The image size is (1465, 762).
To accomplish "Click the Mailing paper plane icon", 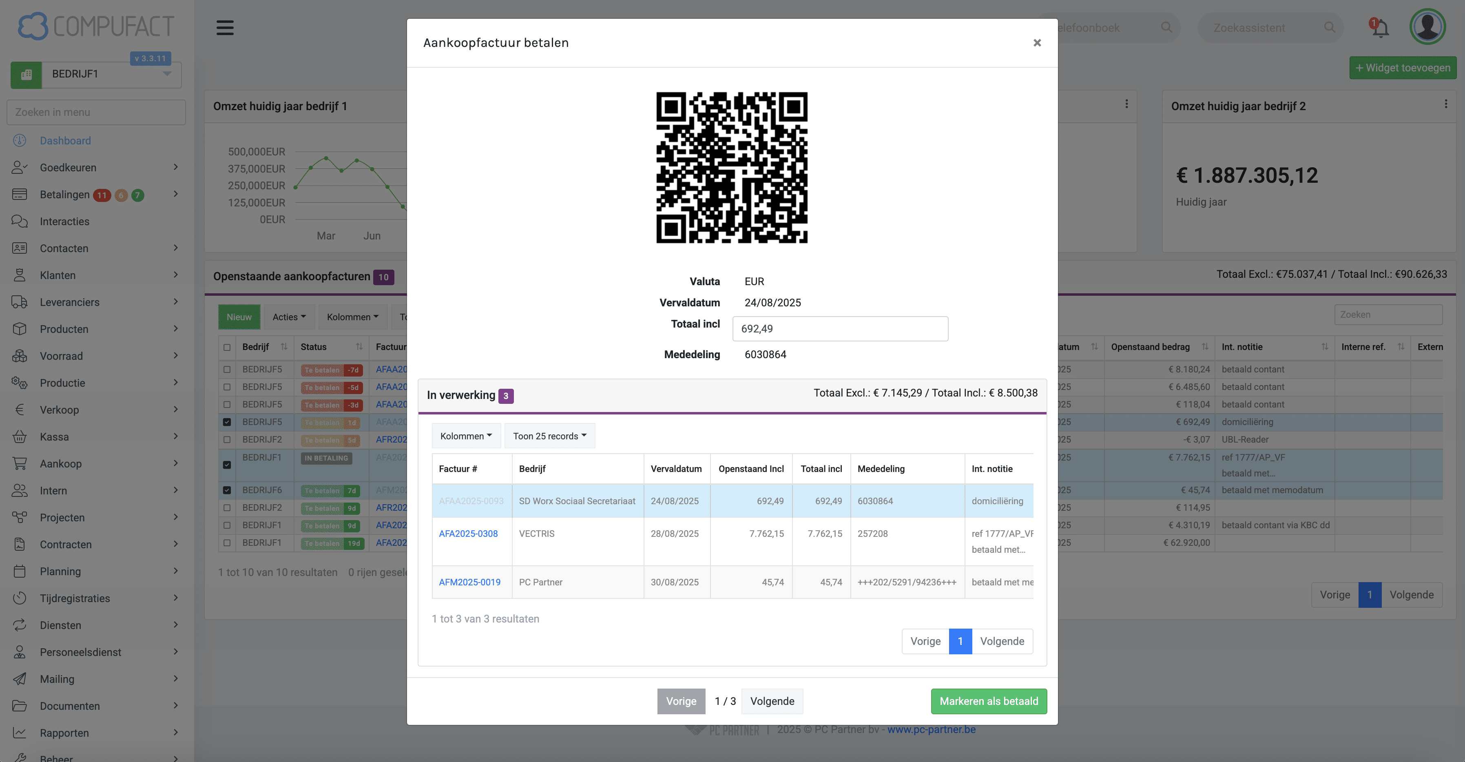I will click(19, 679).
